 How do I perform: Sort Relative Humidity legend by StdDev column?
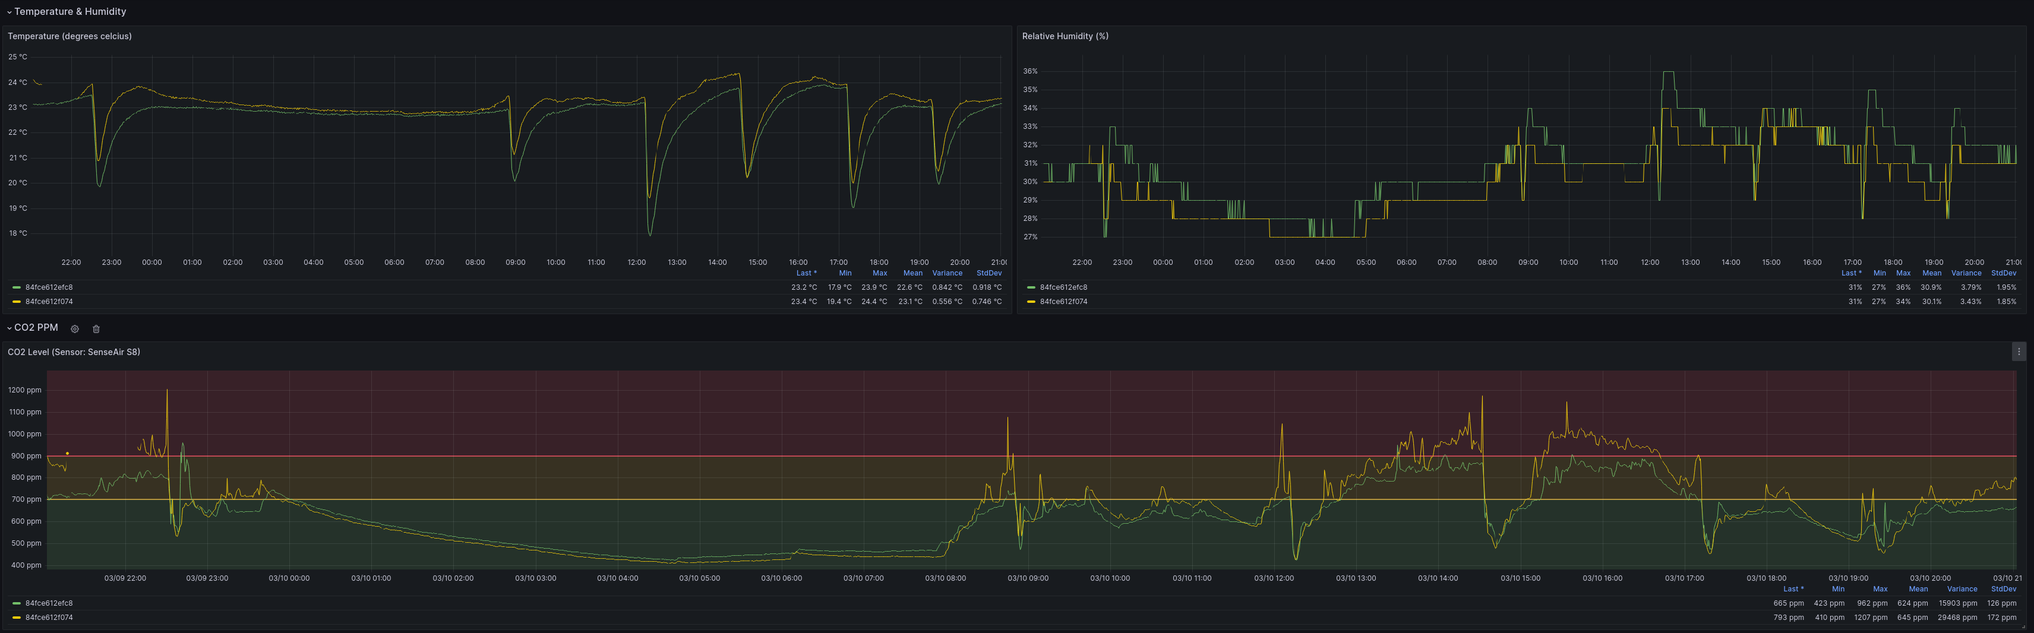pos(2004,273)
